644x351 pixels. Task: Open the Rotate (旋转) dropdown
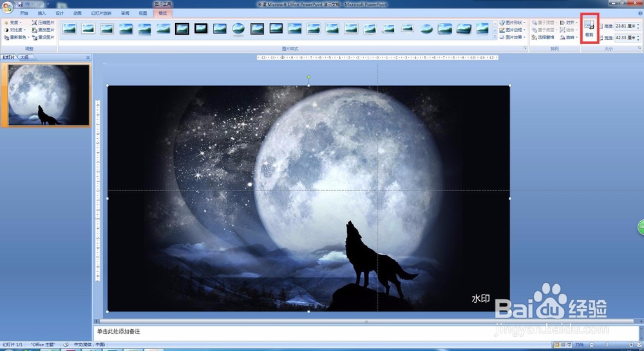[569, 37]
